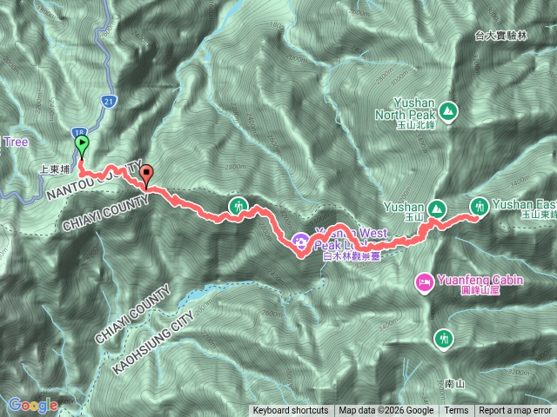Click the red end marker pin

[146, 176]
